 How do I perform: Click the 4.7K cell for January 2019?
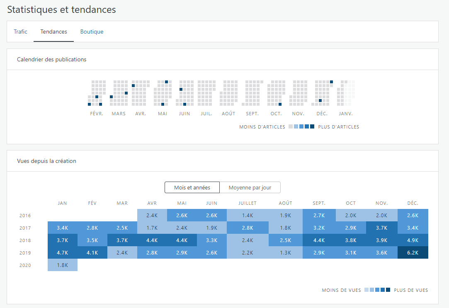[63, 253]
